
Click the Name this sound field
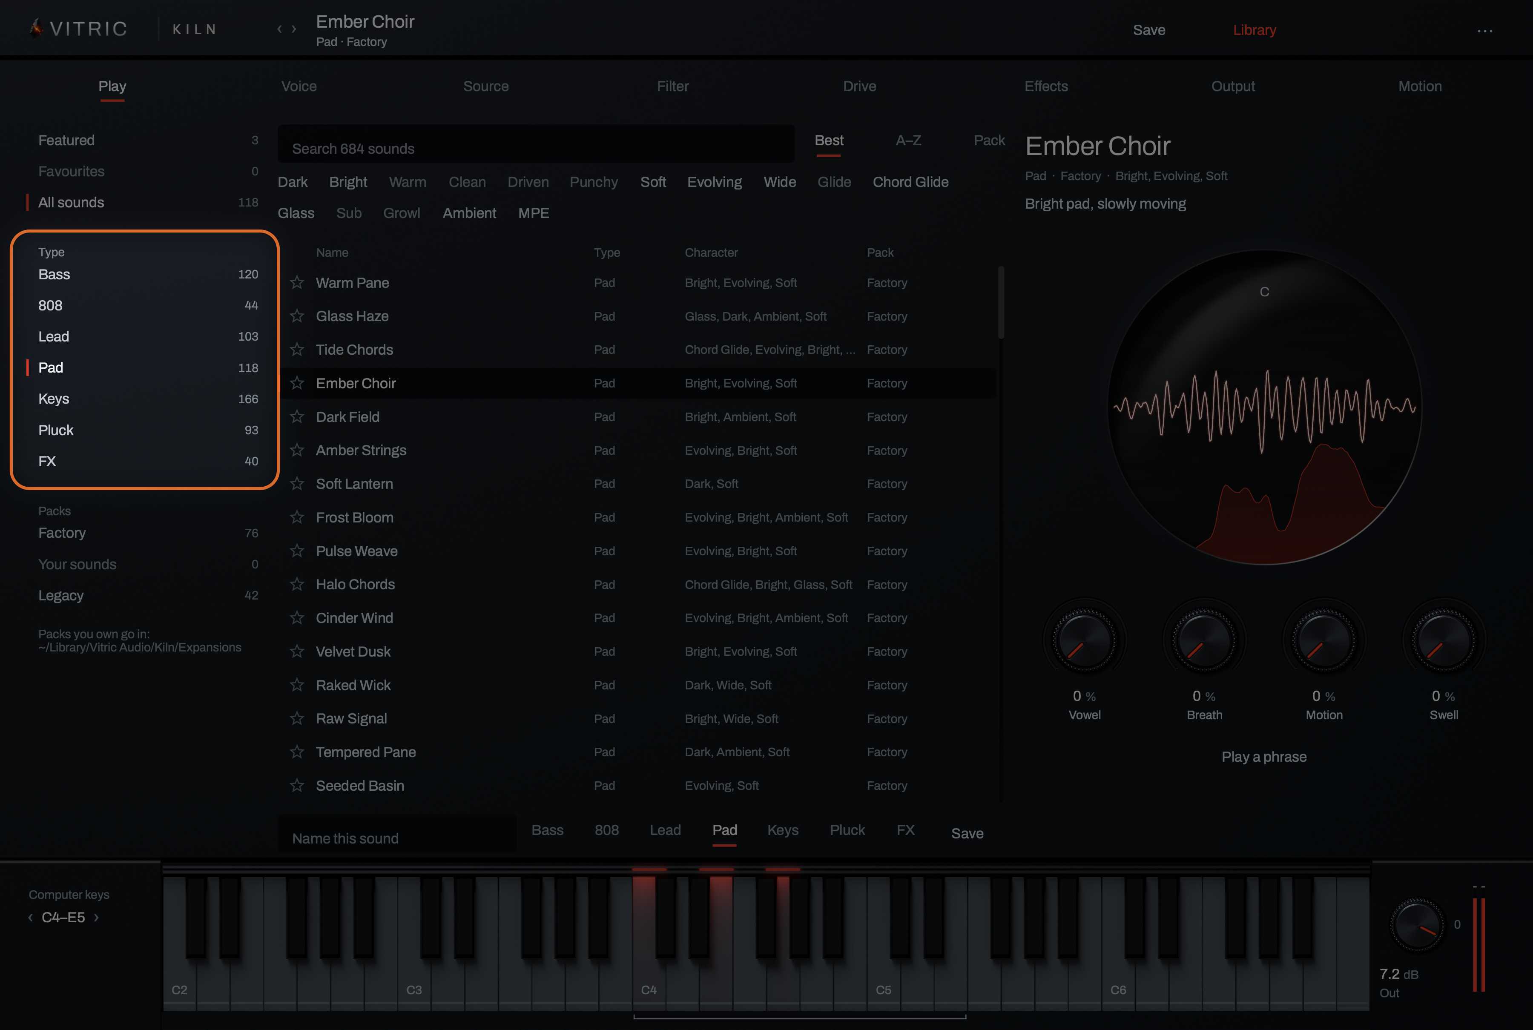[x=397, y=834]
